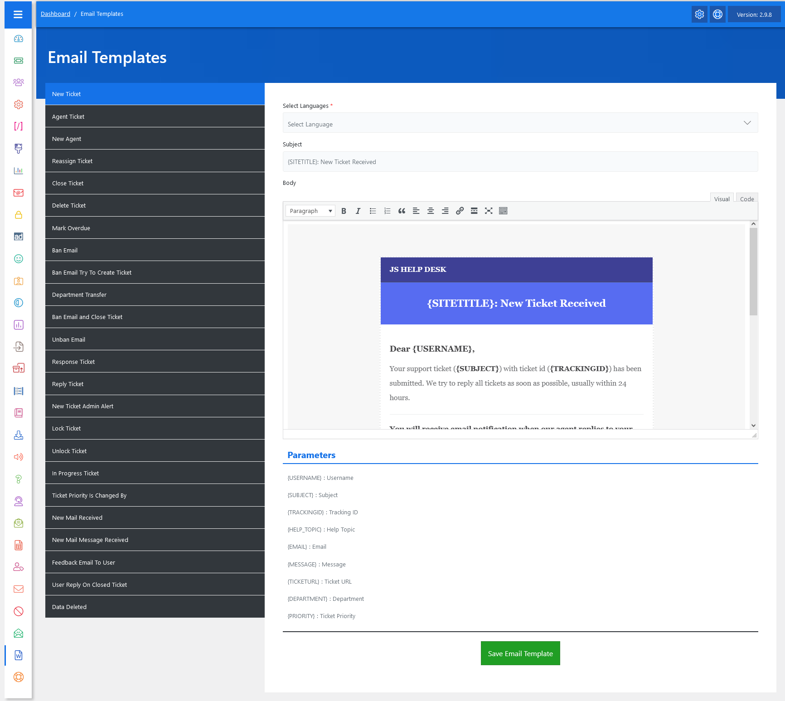Click the Insert link icon
785x701 pixels.
pyautogui.click(x=460, y=211)
